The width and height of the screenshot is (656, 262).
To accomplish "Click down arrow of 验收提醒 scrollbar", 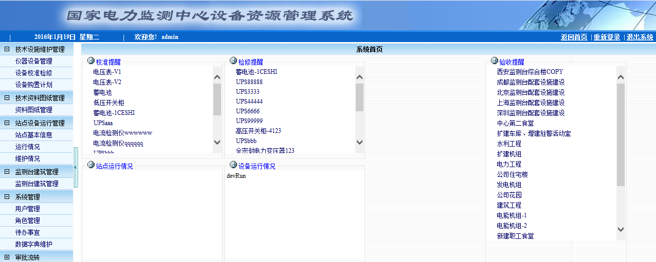I will click(621, 229).
